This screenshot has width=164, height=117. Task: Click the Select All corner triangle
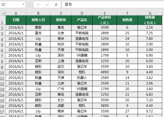point(3,13)
